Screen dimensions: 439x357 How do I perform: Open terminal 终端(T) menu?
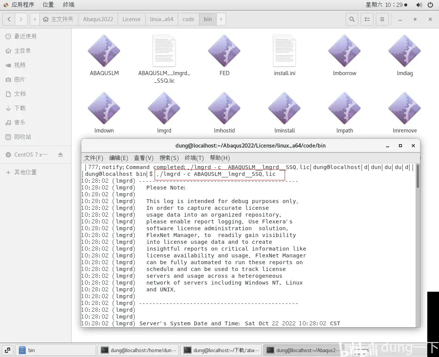tap(194, 158)
